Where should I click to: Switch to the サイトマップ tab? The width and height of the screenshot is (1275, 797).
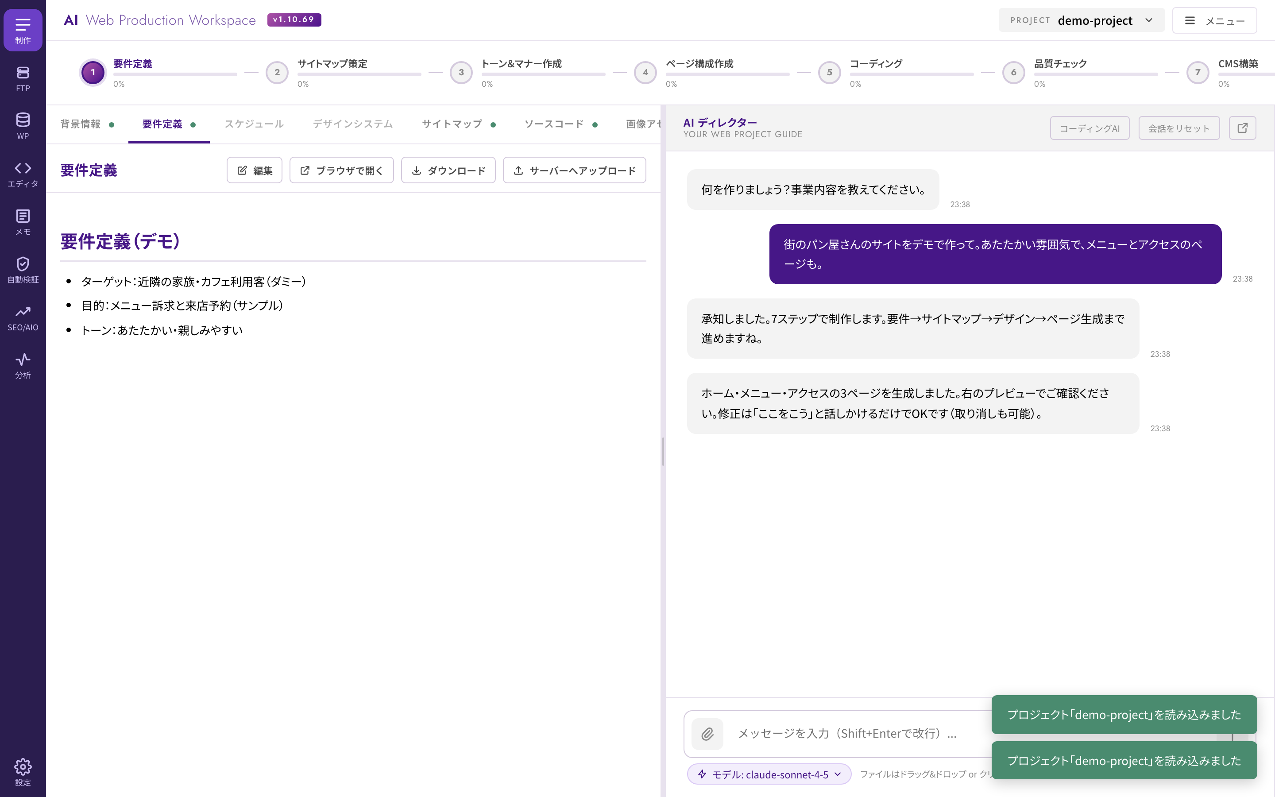point(458,124)
